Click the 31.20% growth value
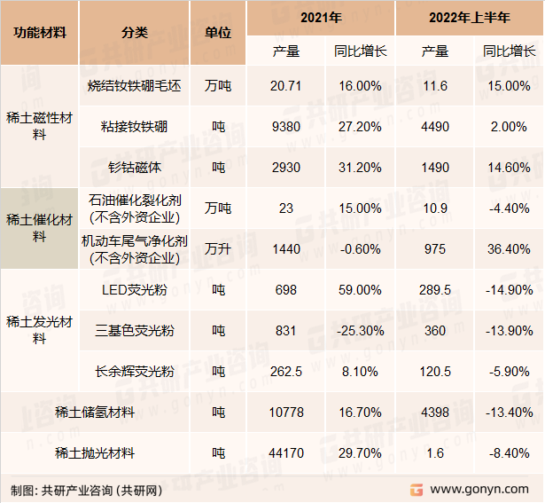The width and height of the screenshot is (545, 503). click(x=361, y=168)
